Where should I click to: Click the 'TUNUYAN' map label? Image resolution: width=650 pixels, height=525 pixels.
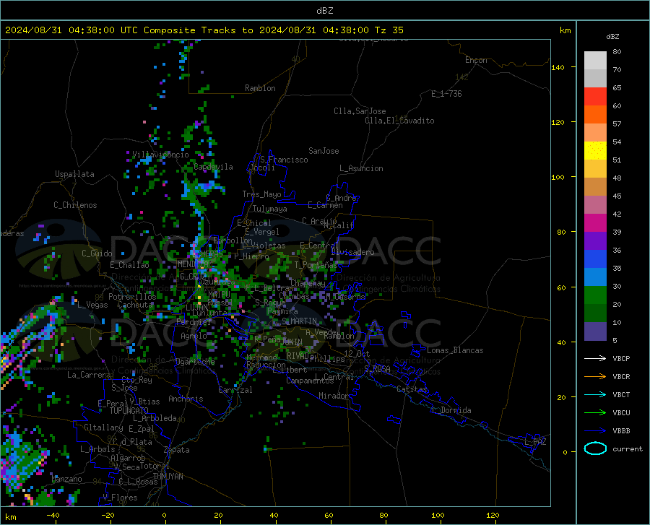(x=168, y=477)
